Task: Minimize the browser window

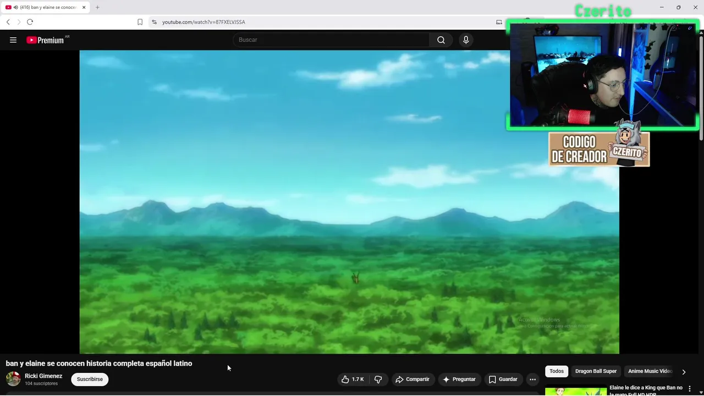Action: pos(662,7)
